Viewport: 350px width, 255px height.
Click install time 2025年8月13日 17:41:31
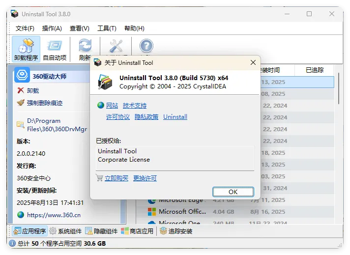tap(50, 202)
